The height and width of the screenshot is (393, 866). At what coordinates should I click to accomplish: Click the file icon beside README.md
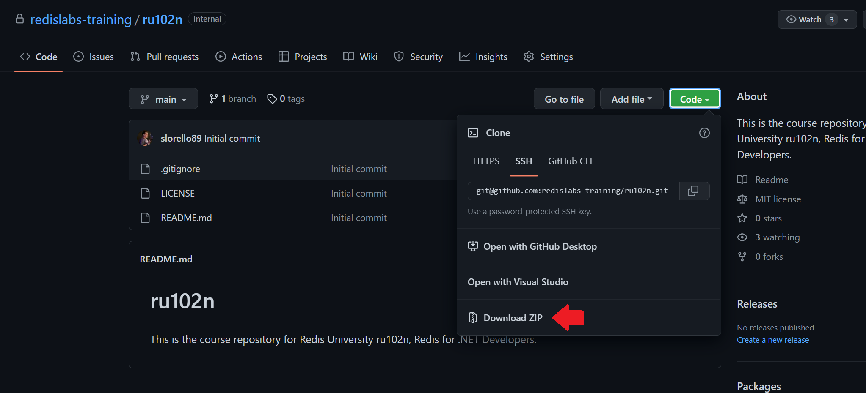(145, 218)
